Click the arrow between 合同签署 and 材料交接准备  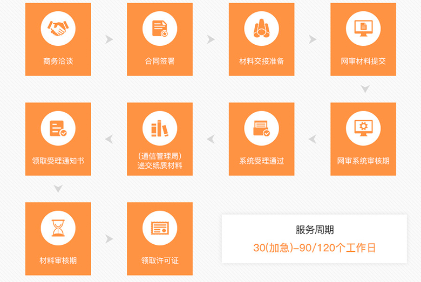[210, 39]
